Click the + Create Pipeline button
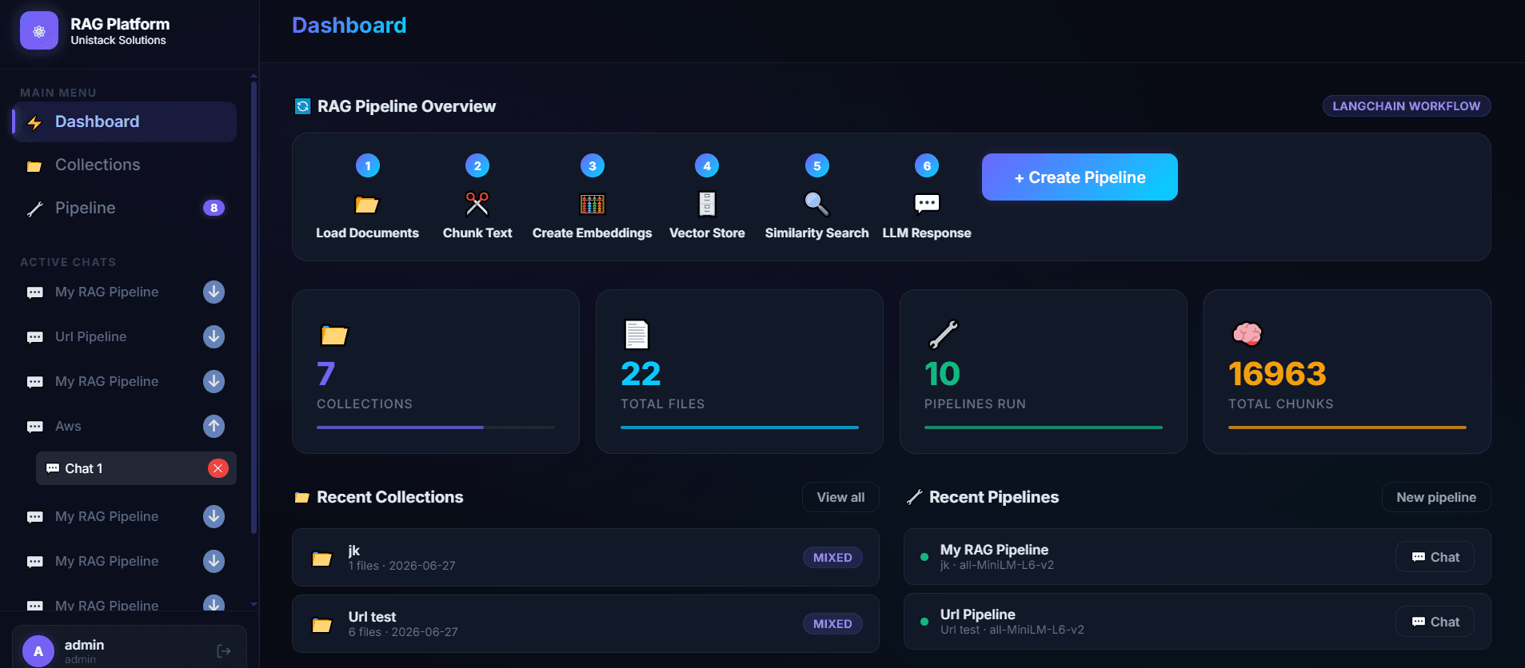The height and width of the screenshot is (668, 1525). point(1080,177)
